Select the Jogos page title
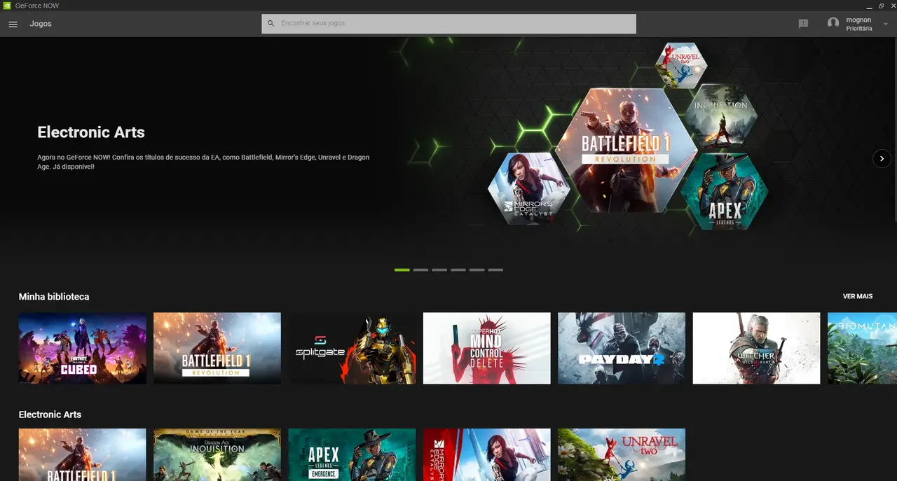This screenshot has height=481, width=897. 41,24
